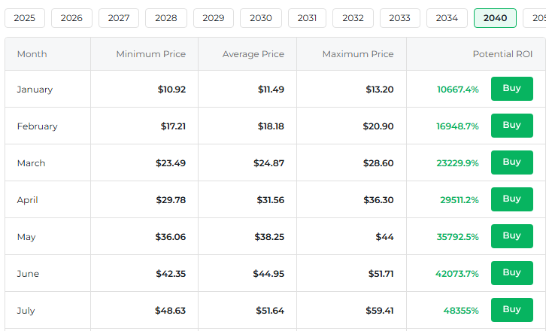Image resolution: width=549 pixels, height=331 pixels.
Task: Open the 2031 year tab
Action: point(307,18)
